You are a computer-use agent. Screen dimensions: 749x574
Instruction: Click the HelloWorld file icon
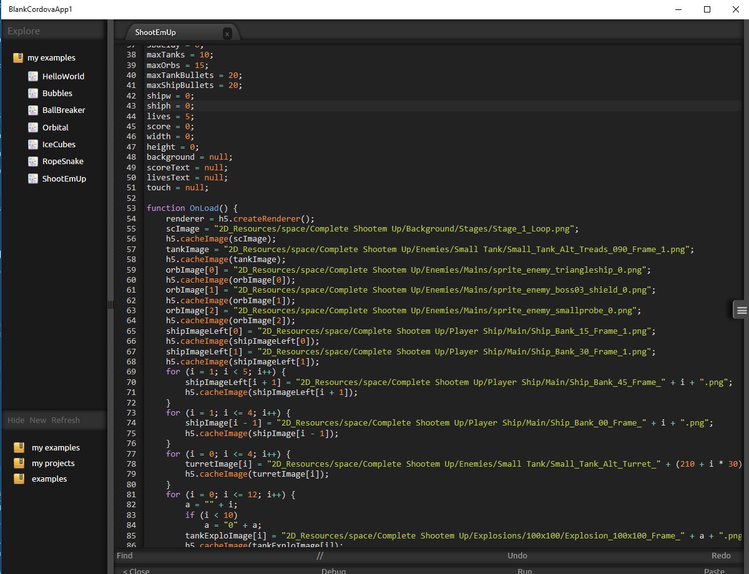33,76
